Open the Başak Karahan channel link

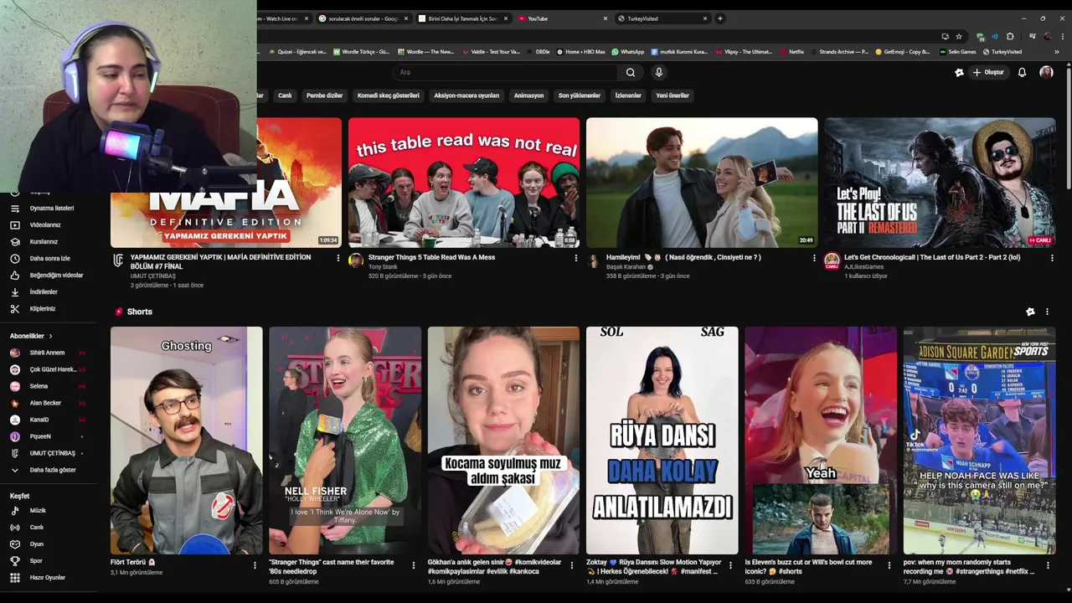[x=626, y=267]
